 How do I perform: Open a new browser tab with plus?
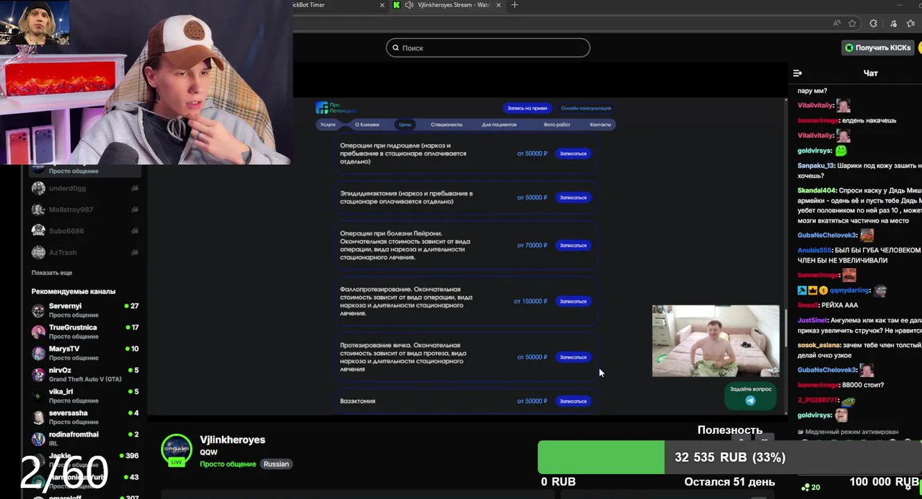tap(514, 5)
